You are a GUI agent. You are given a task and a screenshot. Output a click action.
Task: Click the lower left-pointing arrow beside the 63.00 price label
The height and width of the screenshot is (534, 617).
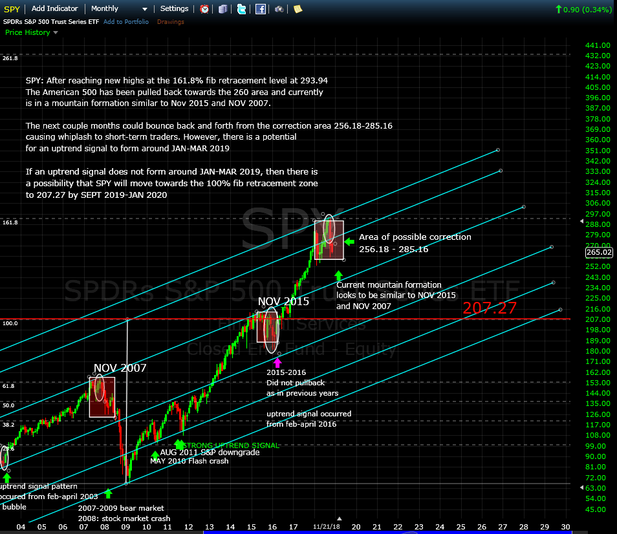pyautogui.click(x=581, y=487)
